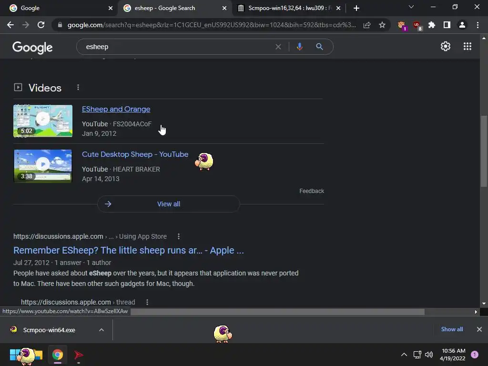The width and height of the screenshot is (488, 366).
Task: Click the date Jan 9, 2012
Action: point(99,133)
